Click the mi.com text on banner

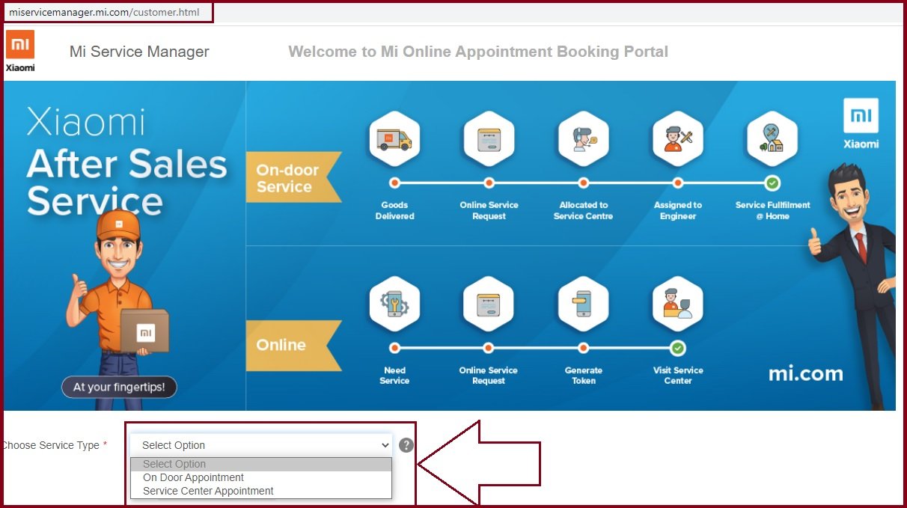point(805,373)
